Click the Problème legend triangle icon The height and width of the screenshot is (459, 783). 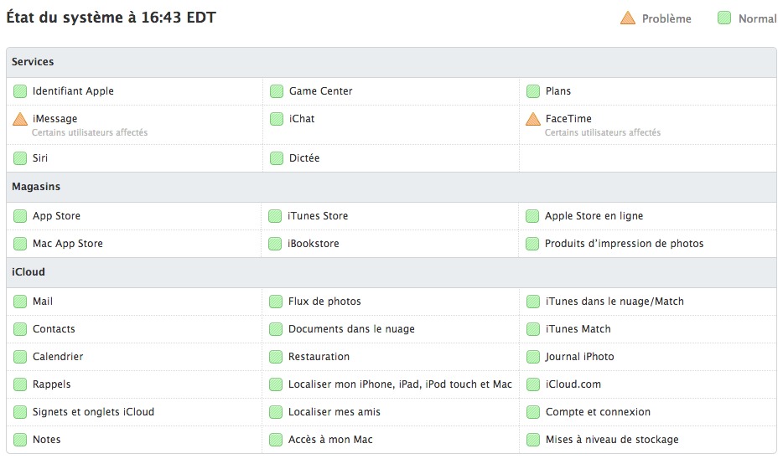tap(628, 18)
